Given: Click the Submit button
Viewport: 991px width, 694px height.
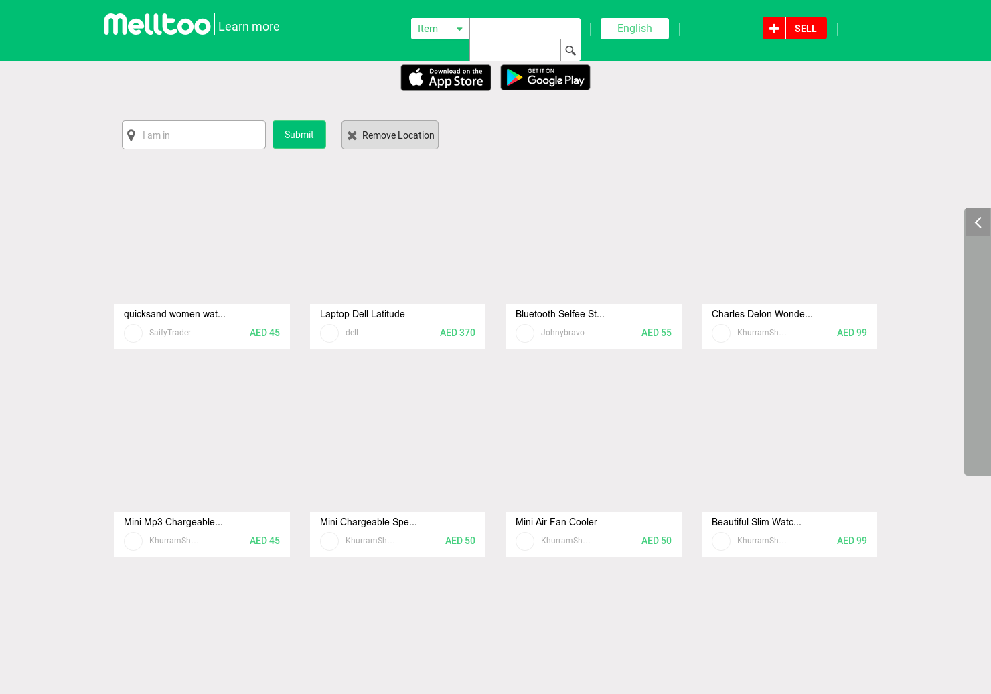Looking at the screenshot, I should (x=299, y=135).
